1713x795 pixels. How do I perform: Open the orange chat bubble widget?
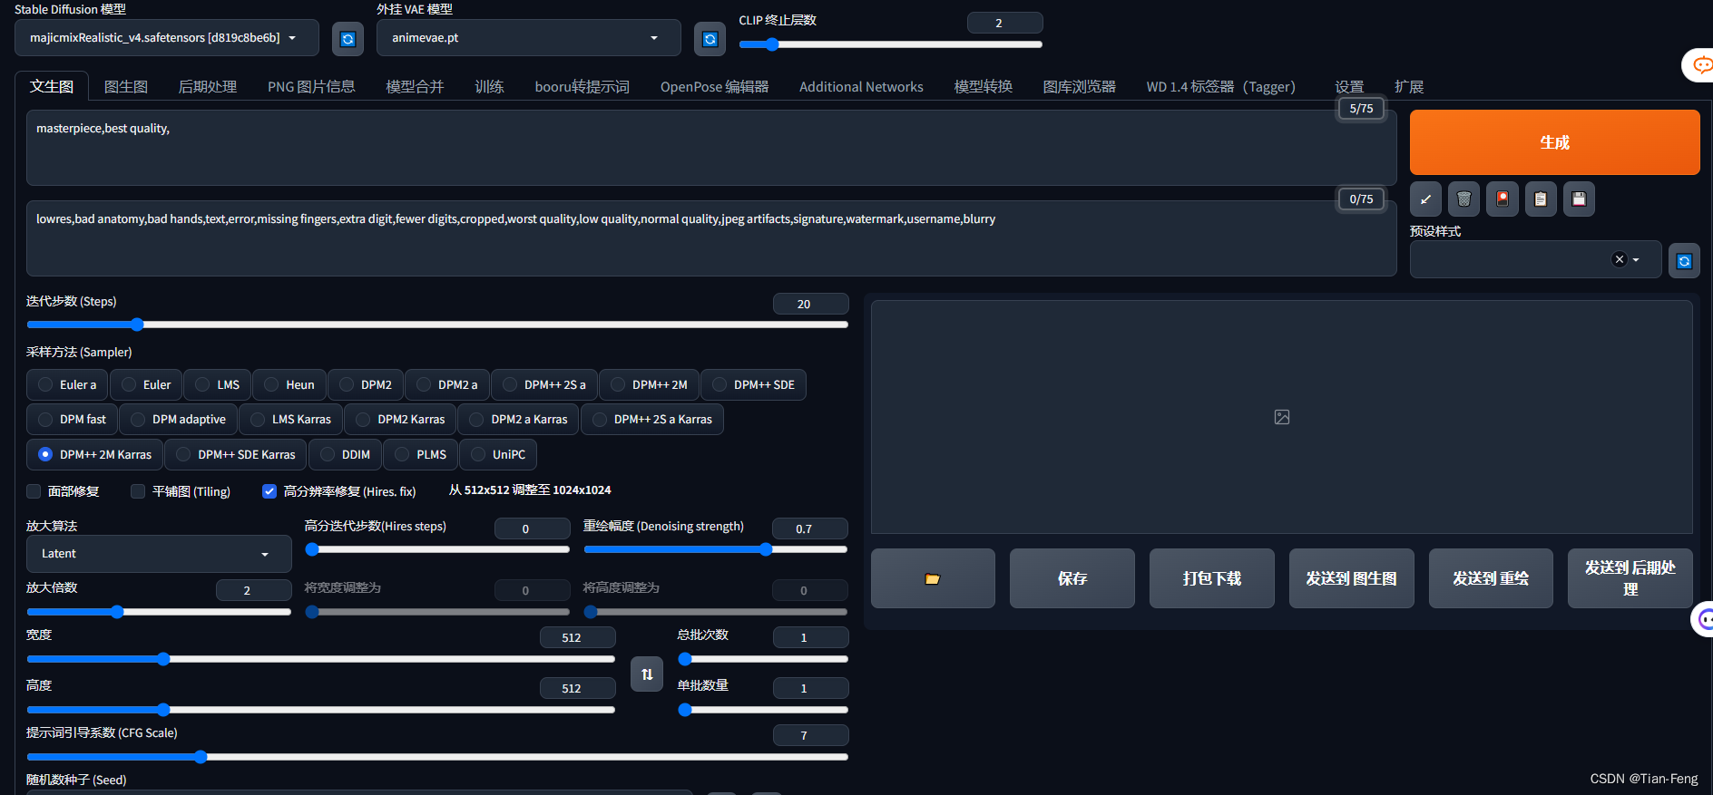pos(1700,64)
